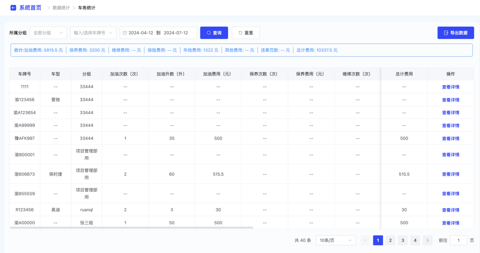
Task: Open 查看详情 for 渝A123654
Action: click(451, 113)
